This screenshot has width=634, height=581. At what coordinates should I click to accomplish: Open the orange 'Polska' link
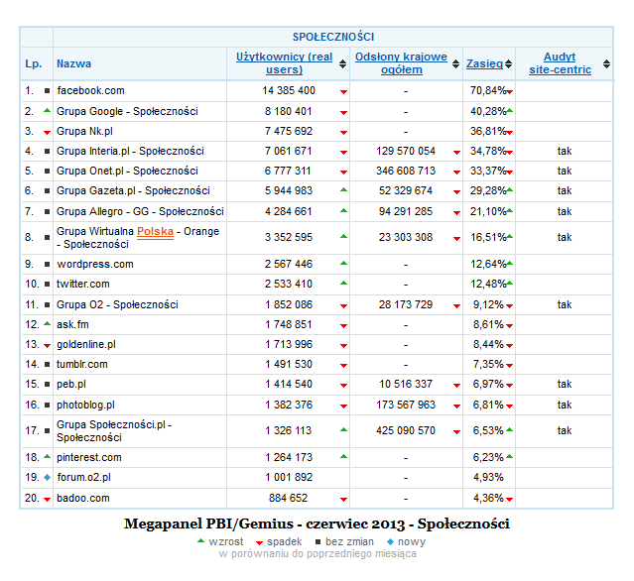tap(156, 231)
